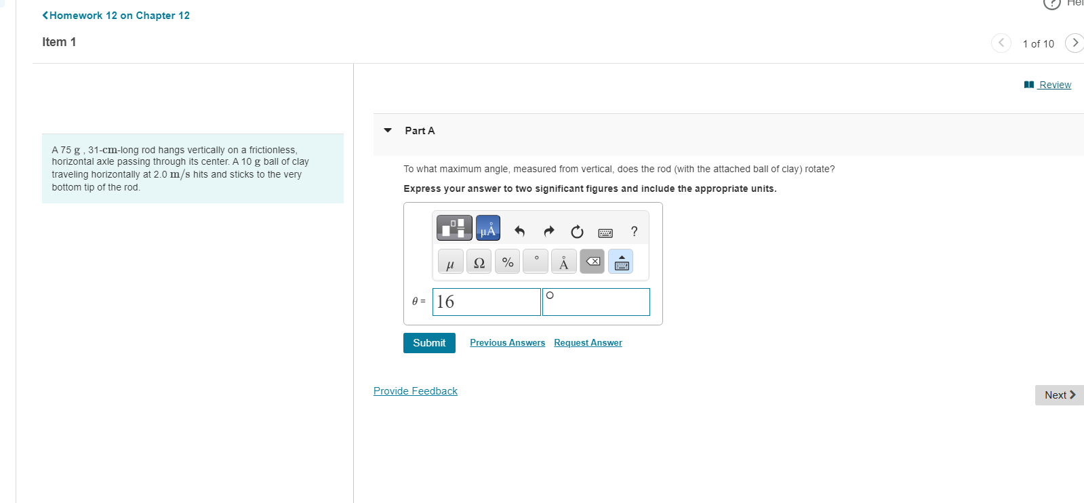
Task: Insert the angstrom symbol
Action: pos(564,262)
